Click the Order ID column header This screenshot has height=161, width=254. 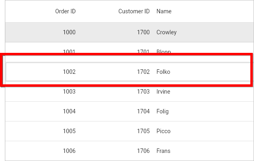tap(65, 11)
